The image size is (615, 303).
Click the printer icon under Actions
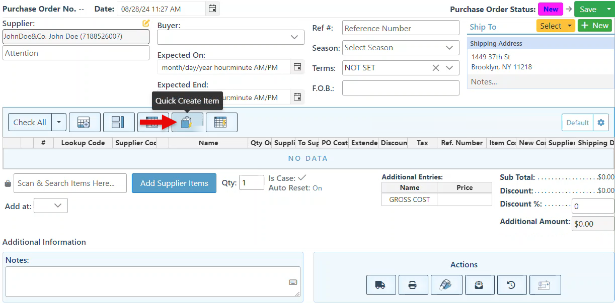413,285
